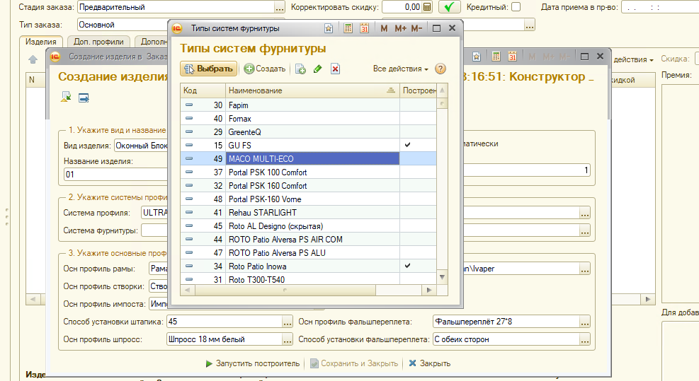
Task: Select the Portal PSK 160 Comfort row
Action: (309, 186)
